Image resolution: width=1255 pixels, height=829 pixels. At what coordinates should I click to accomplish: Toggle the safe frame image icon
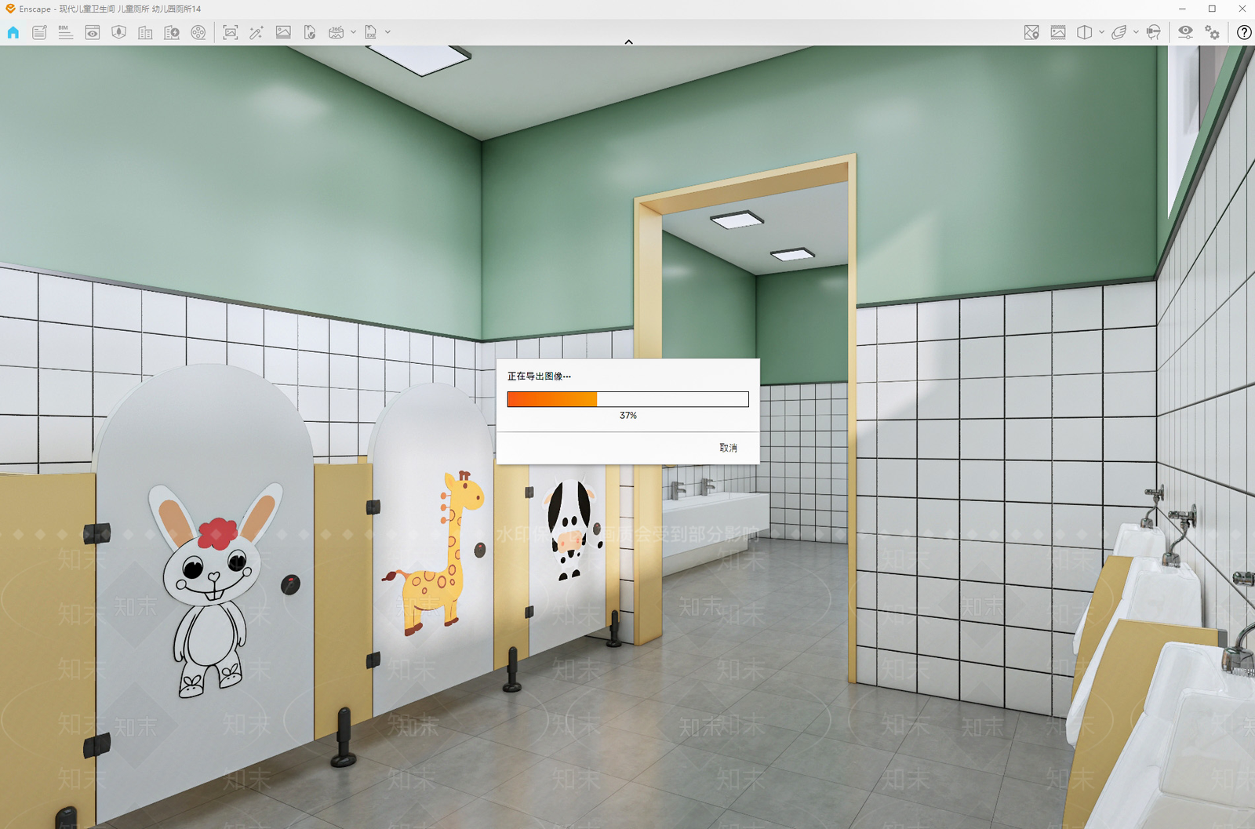(1058, 32)
